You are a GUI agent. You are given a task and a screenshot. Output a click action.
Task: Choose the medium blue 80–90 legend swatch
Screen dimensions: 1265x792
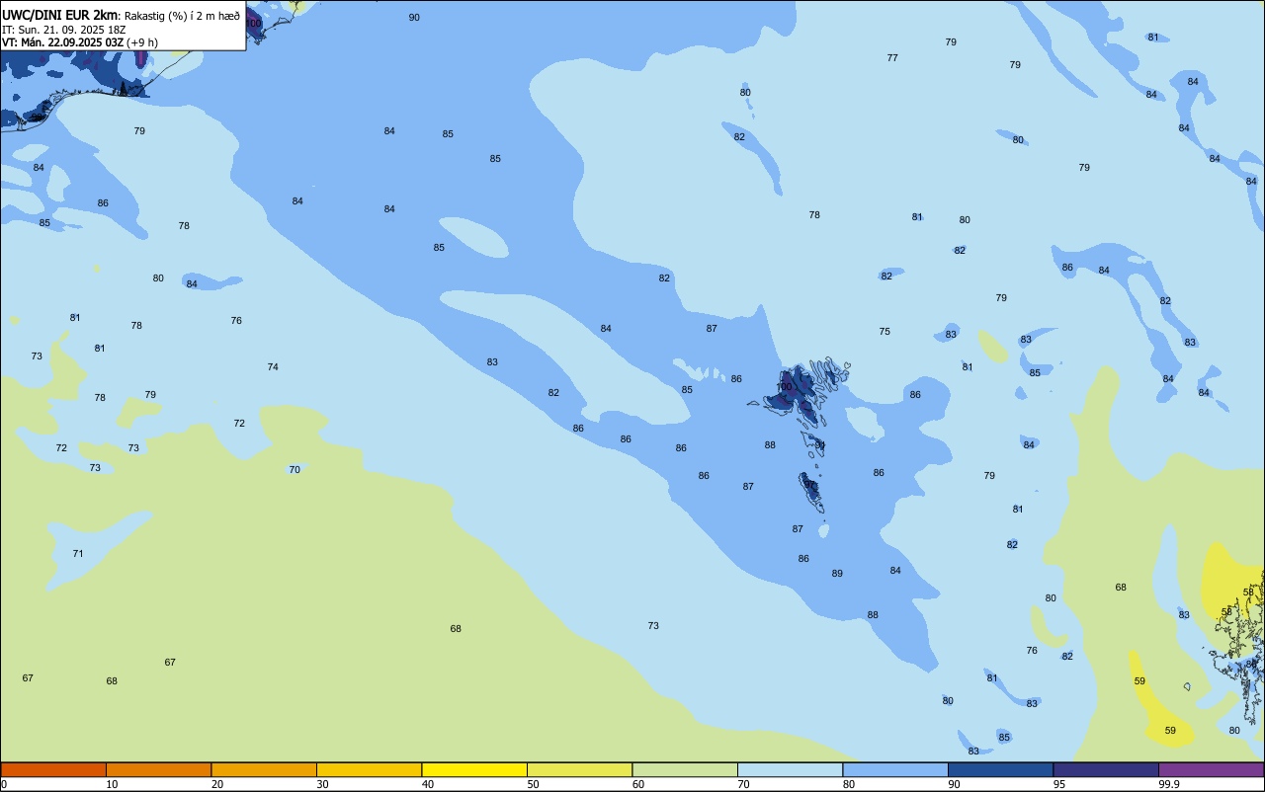[x=895, y=769]
